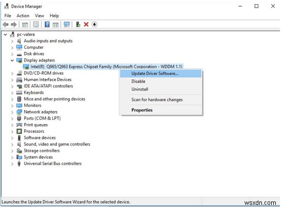
Task: Click the Audio inputs and outputs speaker icon
Action: pyautogui.click(x=19, y=41)
